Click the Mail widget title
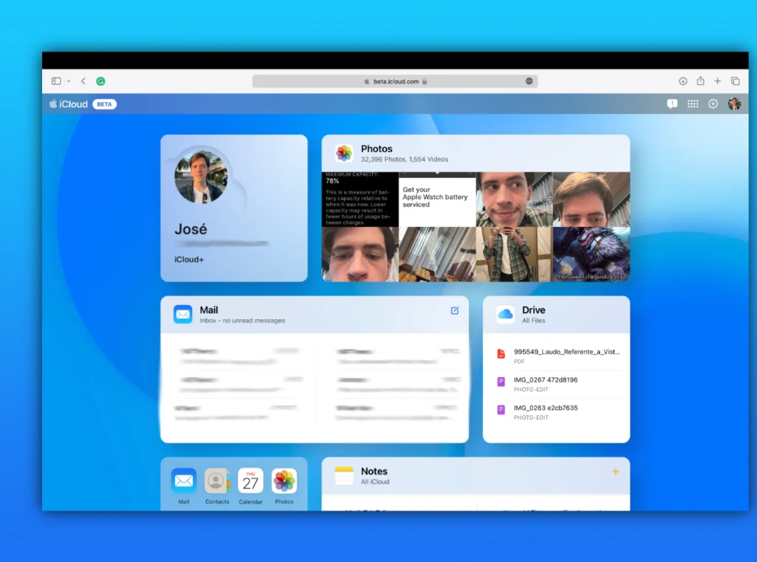The width and height of the screenshot is (757, 562). click(208, 310)
